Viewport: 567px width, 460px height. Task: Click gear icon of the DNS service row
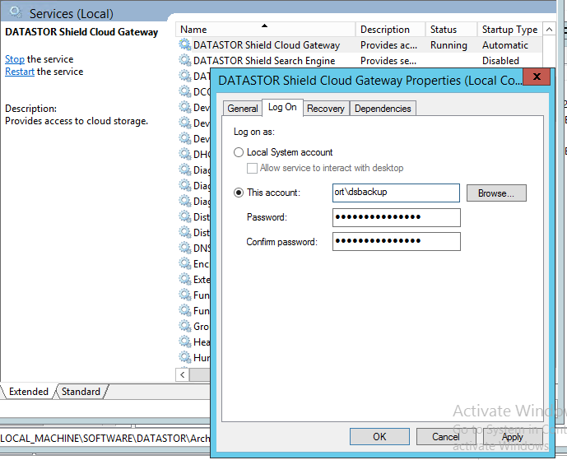point(185,248)
